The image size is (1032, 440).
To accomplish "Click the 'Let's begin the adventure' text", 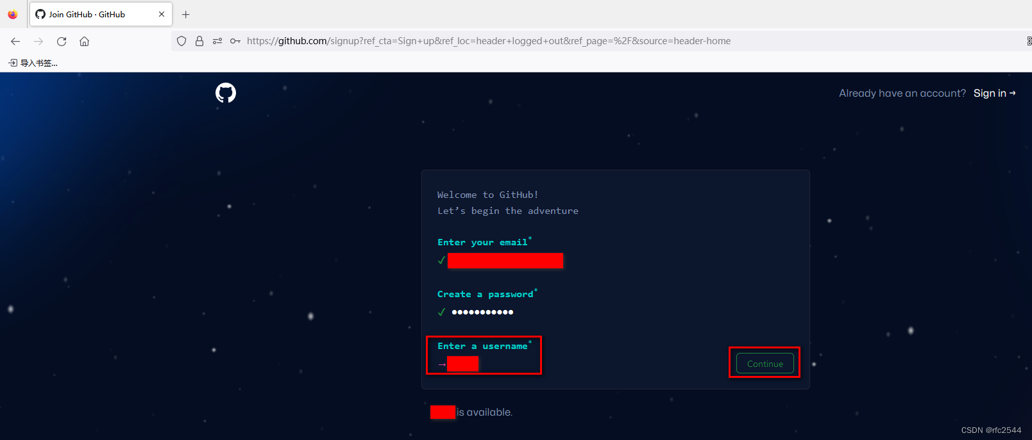I will (508, 211).
